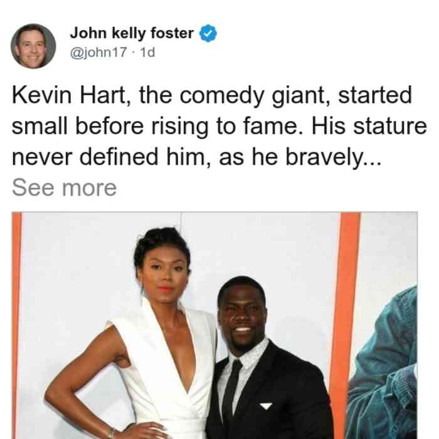Click the blue verified checkmark badge

coord(208,33)
